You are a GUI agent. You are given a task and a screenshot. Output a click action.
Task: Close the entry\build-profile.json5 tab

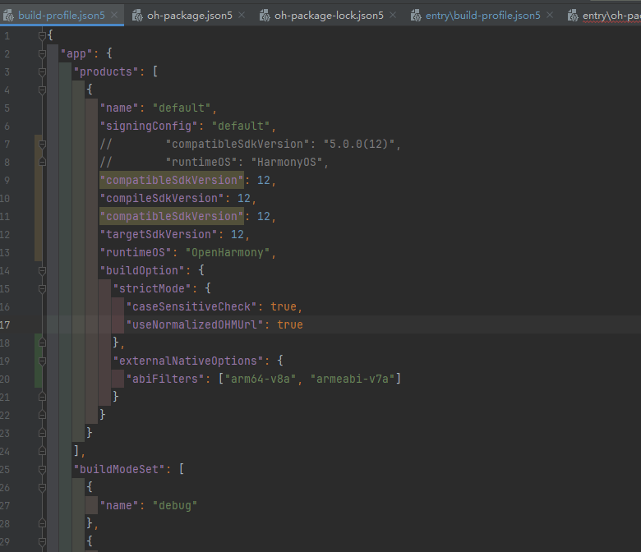tap(550, 15)
